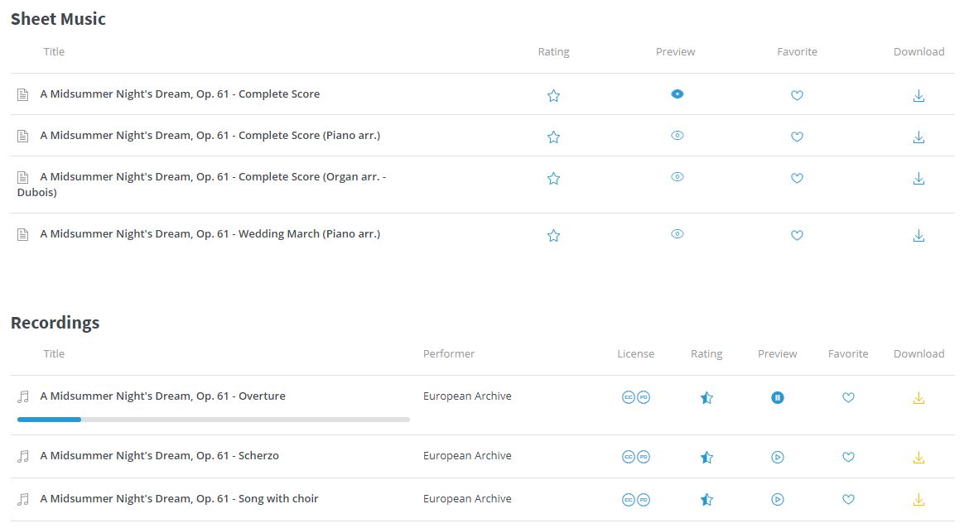This screenshot has width=969, height=528.
Task: Download the Wedding March (Piano arr.) score
Action: tap(919, 235)
